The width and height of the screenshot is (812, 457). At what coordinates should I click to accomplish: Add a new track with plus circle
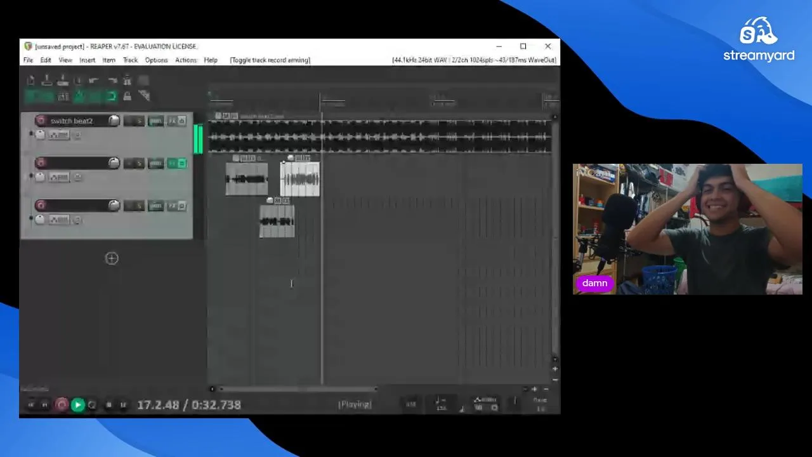112,258
